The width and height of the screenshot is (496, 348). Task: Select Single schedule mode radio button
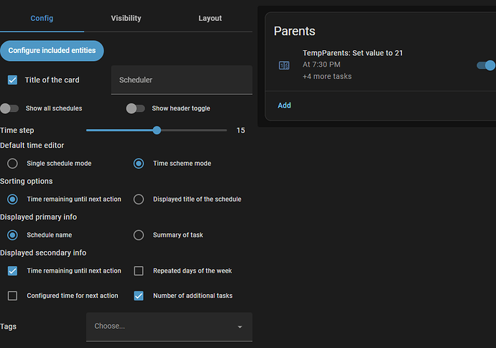pos(12,164)
